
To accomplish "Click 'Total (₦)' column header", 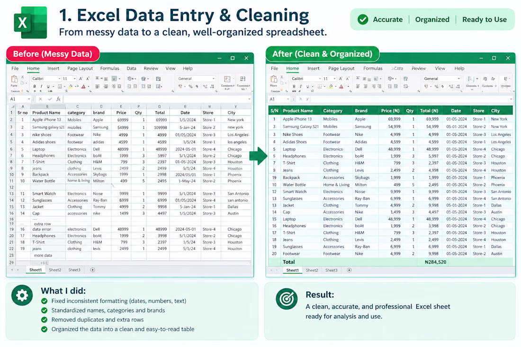I will [x=429, y=111].
